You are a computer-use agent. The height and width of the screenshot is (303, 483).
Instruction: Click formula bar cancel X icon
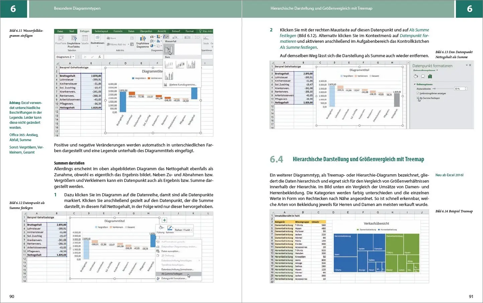click(85, 57)
